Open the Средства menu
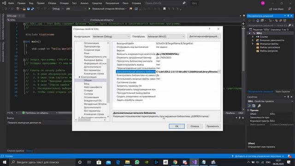 97,3
